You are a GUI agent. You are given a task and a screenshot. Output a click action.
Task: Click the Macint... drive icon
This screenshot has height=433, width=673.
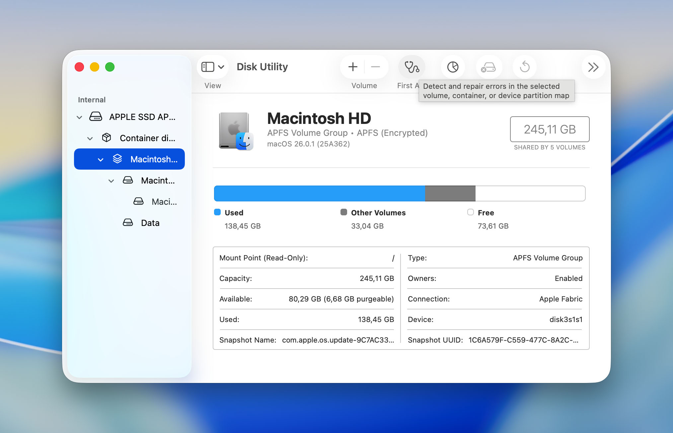(x=128, y=180)
